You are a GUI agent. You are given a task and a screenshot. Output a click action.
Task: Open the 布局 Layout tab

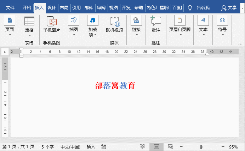(64, 8)
